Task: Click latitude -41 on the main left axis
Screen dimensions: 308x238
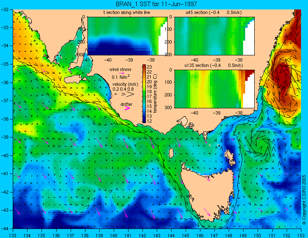Action: click(5, 174)
